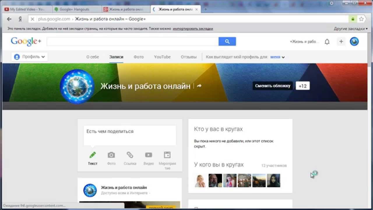373x210 pixels.
Task: Click the Google+ search input field
Action: coord(133,41)
